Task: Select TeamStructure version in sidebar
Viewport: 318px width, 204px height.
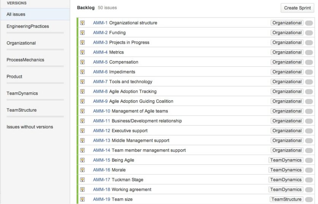Action: [x=22, y=110]
